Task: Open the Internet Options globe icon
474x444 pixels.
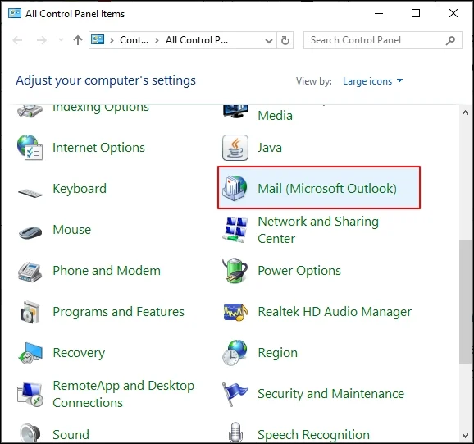Action: pyautogui.click(x=30, y=147)
